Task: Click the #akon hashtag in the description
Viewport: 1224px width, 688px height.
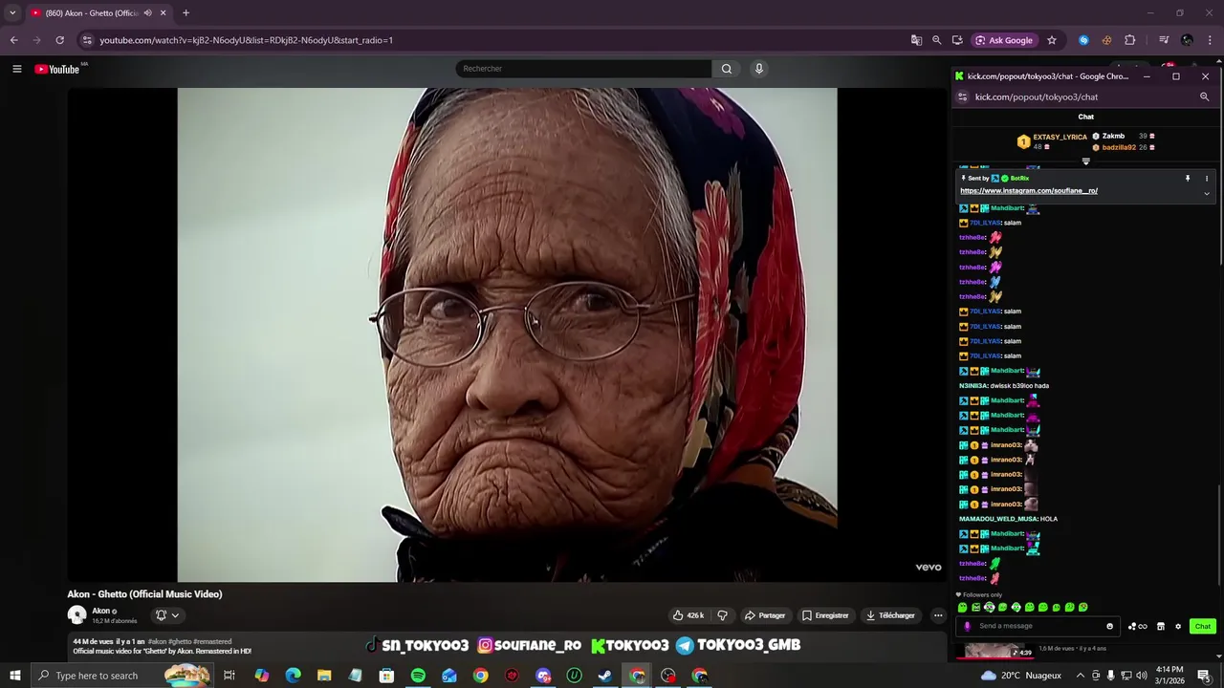Action: [157, 641]
